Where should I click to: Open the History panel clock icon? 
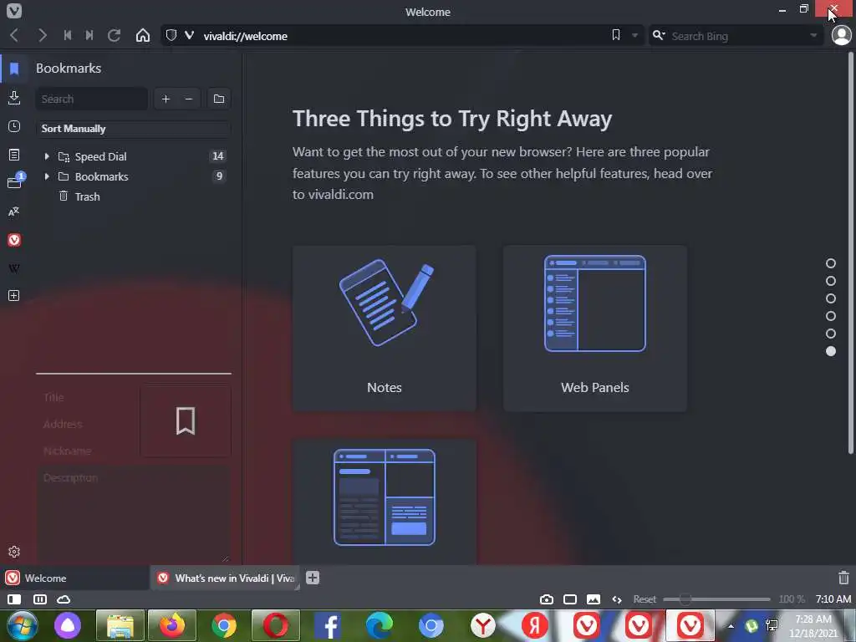click(14, 126)
